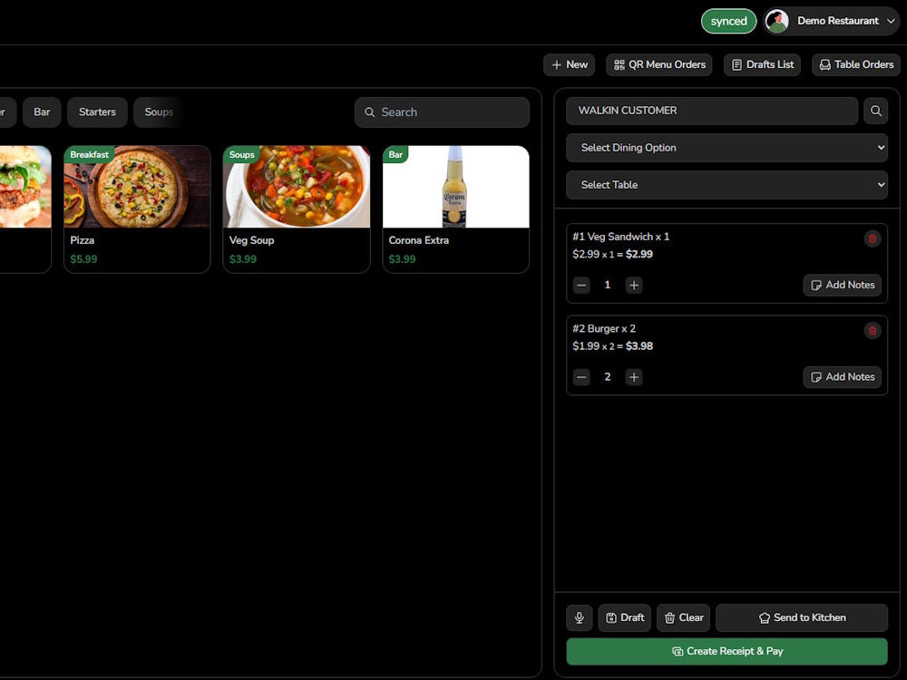907x680 pixels.
Task: Click the menu Search field
Action: tap(442, 112)
